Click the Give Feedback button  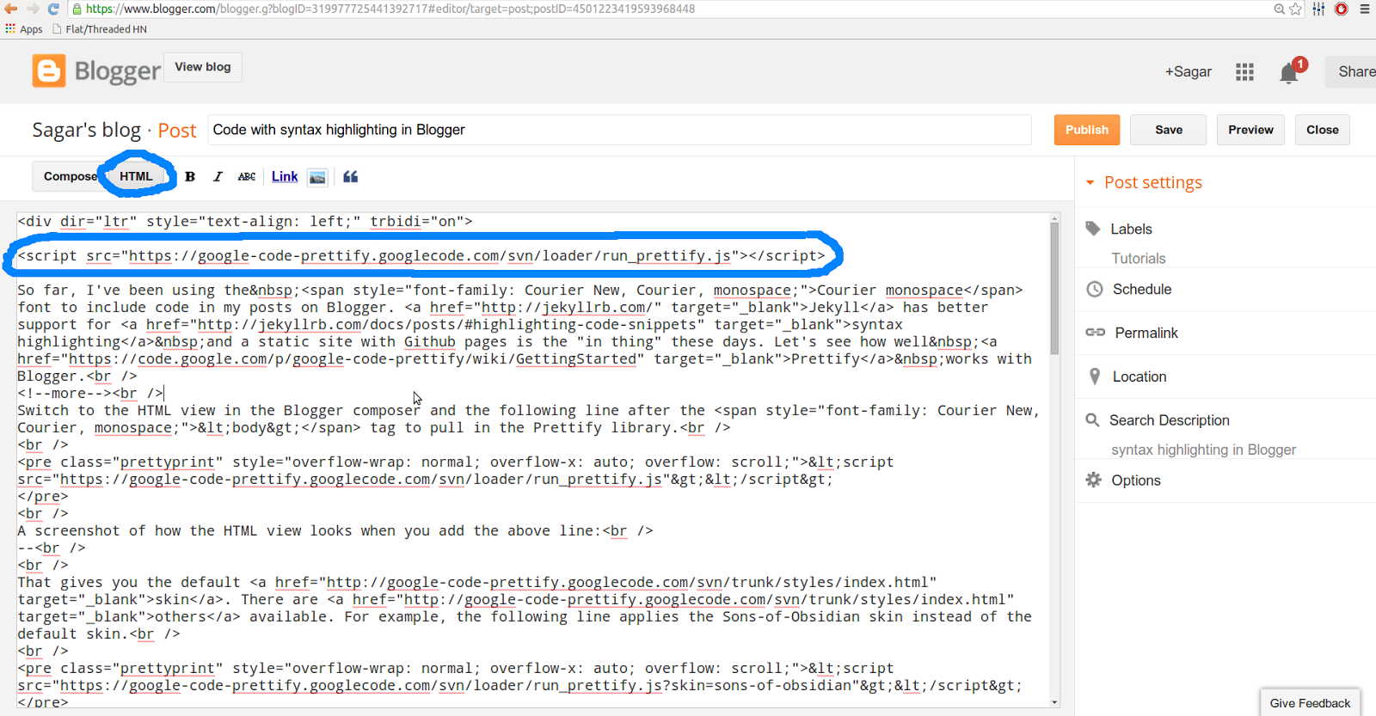pyautogui.click(x=1310, y=702)
